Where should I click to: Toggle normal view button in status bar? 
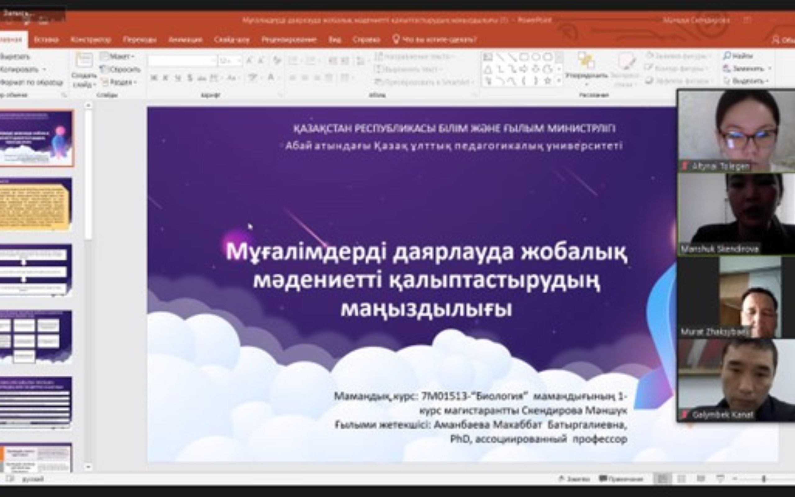(662, 479)
